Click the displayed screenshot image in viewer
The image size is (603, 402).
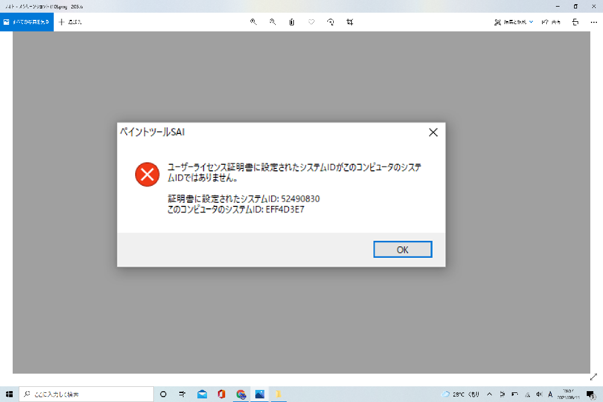click(301, 202)
